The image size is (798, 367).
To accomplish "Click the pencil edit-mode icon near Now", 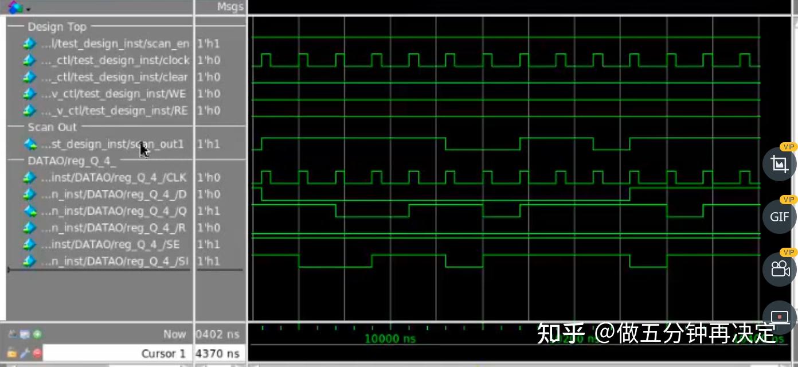I will pyautogui.click(x=13, y=334).
